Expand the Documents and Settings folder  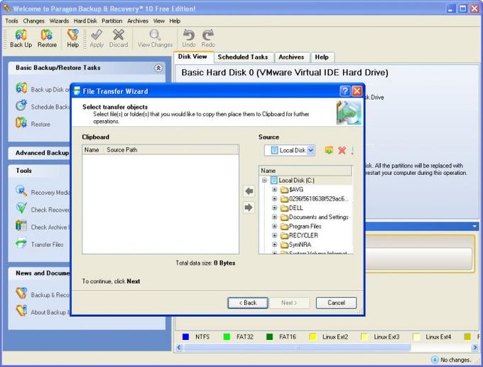click(274, 217)
